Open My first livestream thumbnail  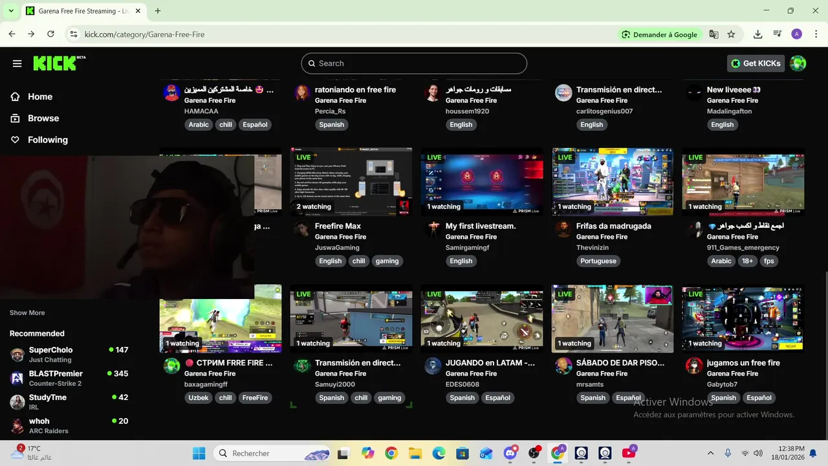482,182
